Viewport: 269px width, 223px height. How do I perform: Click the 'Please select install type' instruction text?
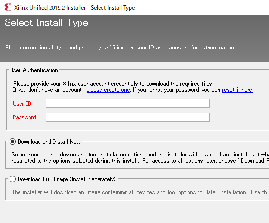click(120, 48)
